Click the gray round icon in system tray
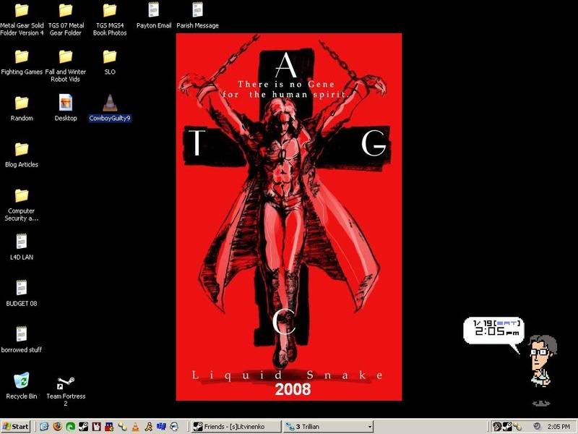The width and height of the screenshot is (578, 434). (x=537, y=427)
